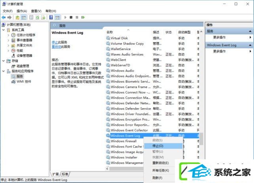Viewport: 254px width, 183px height.
Task: Select the WalletService service row
Action: 152,49
